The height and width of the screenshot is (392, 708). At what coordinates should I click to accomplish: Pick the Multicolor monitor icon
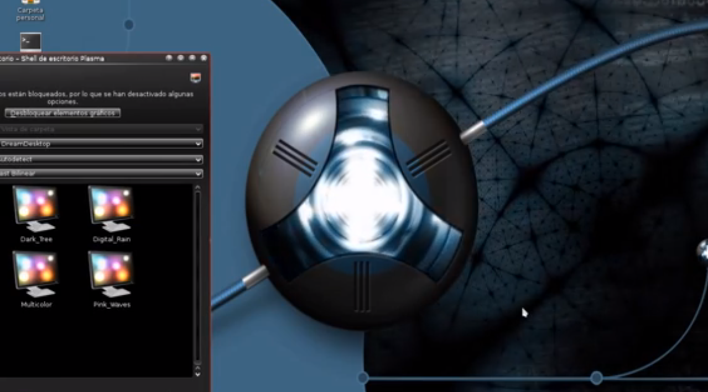click(35, 274)
